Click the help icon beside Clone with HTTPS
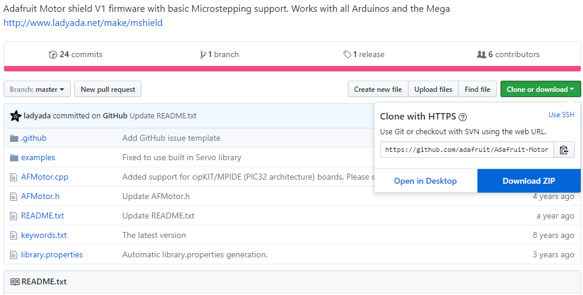This screenshot has height=295, width=583. point(463,117)
